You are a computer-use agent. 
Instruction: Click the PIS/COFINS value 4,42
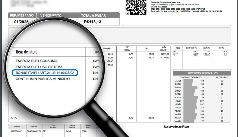tap(131, 58)
